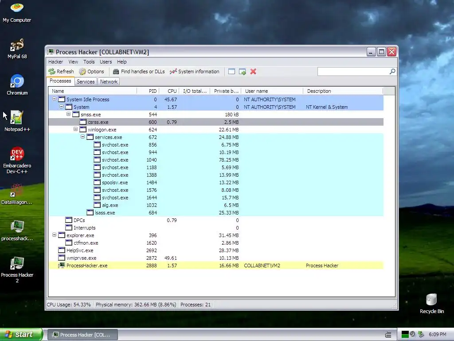Select the HelpSvc.exe process
The width and height of the screenshot is (454, 341).
pos(216,250)
